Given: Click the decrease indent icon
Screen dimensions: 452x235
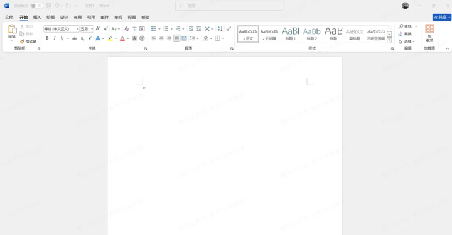Looking at the screenshot, I should pos(191,28).
